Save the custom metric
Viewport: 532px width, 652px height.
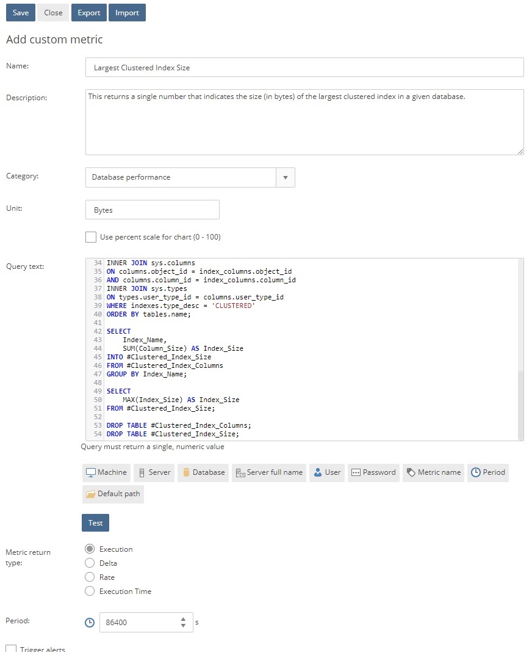click(20, 12)
